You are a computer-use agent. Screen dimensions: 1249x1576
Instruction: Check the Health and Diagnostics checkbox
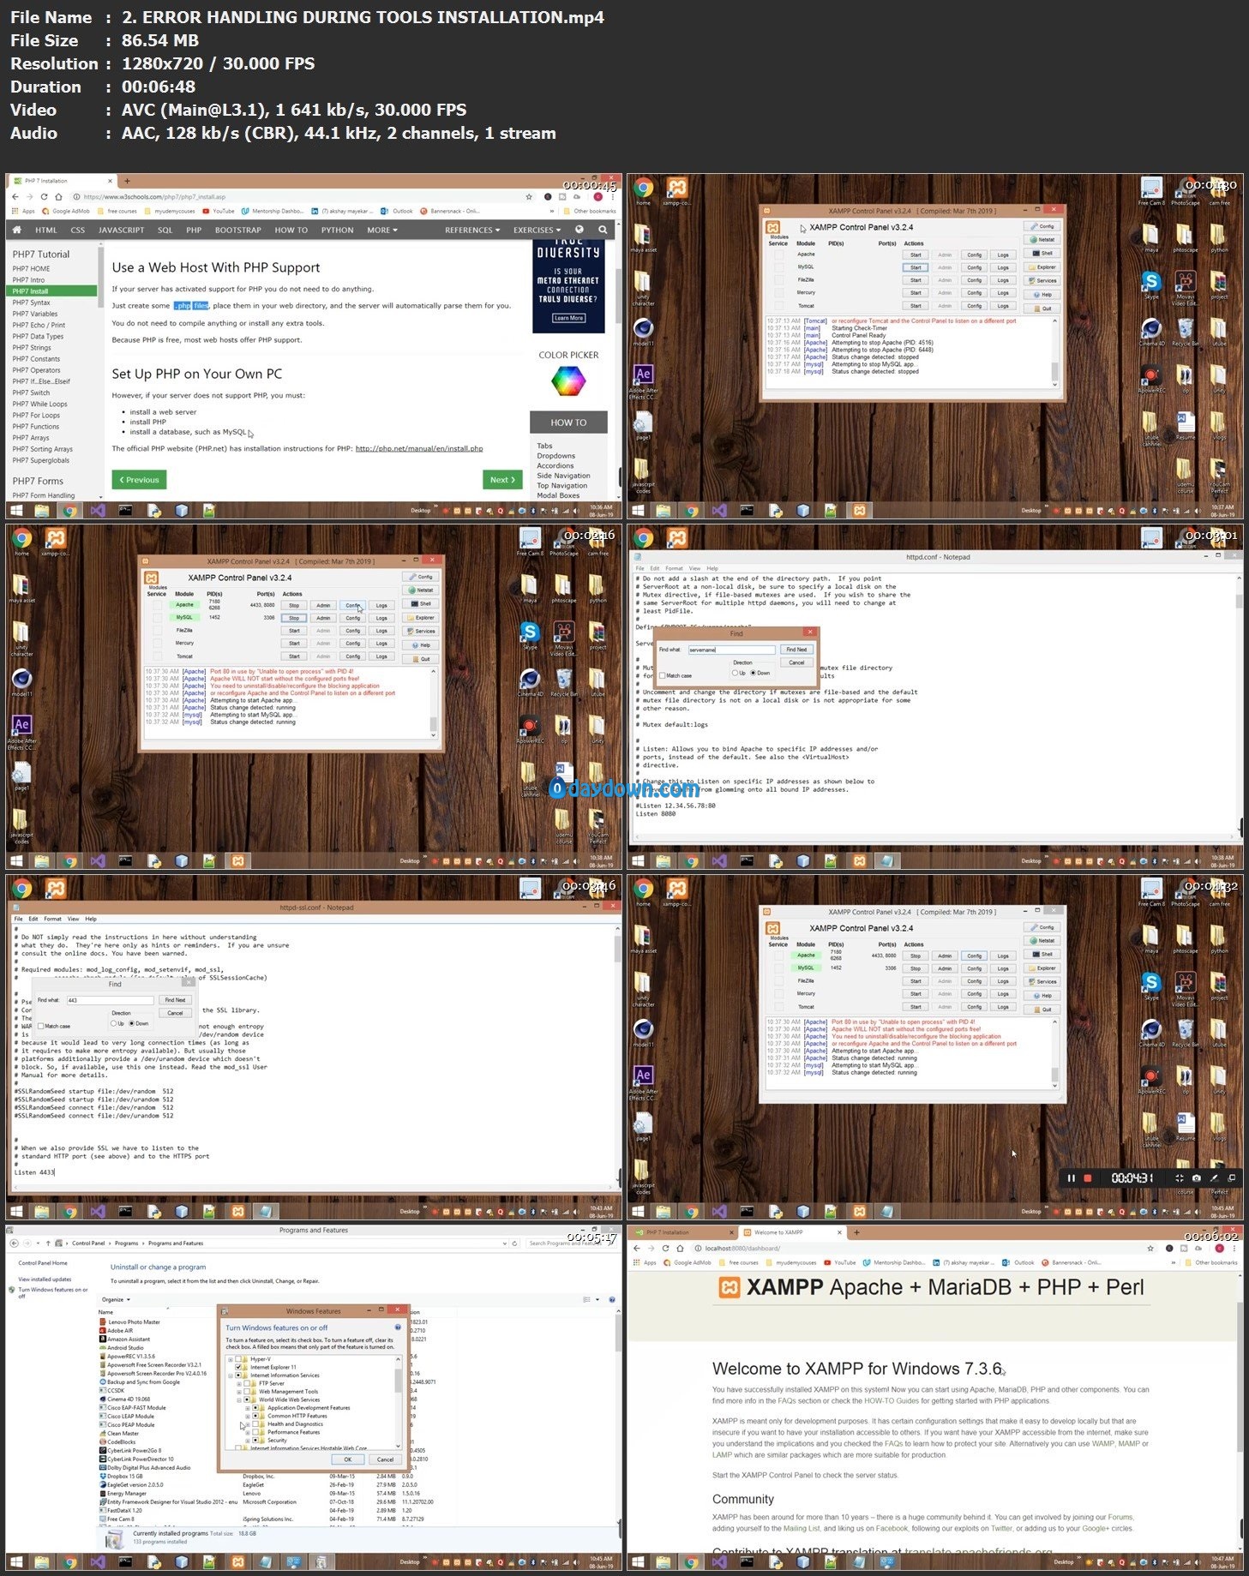tap(256, 1424)
